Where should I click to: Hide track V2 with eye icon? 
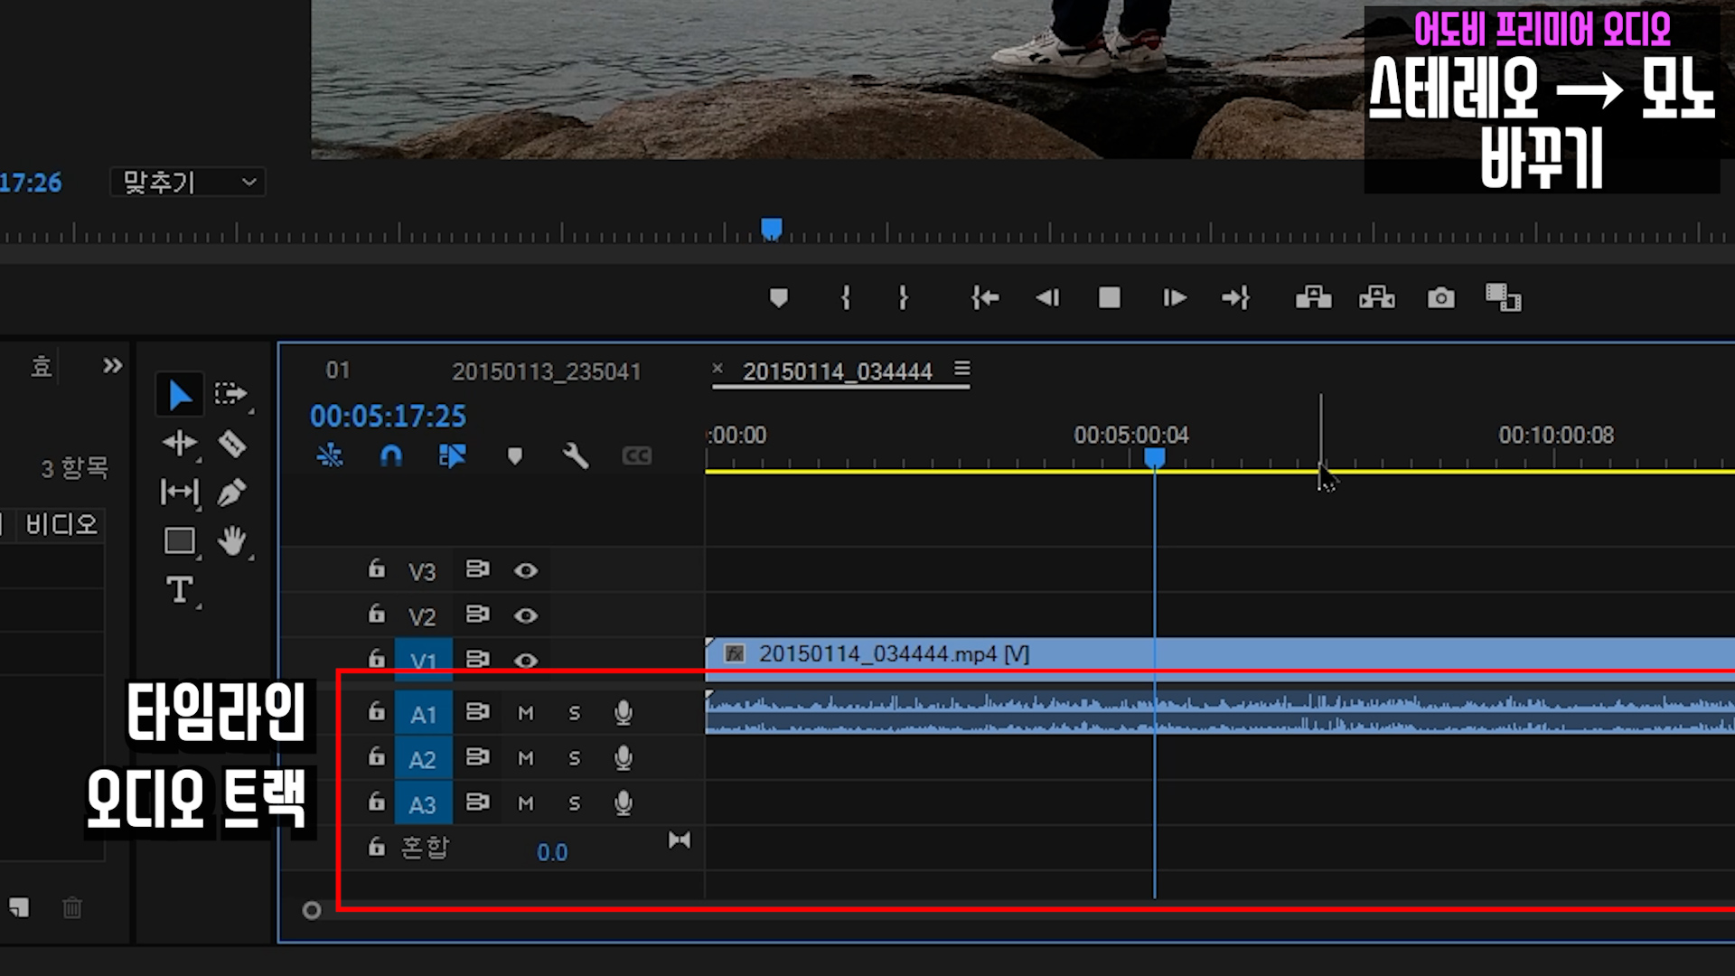(x=526, y=616)
